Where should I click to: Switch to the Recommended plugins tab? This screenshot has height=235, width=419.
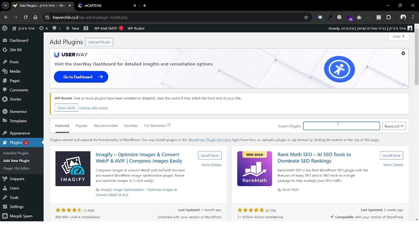pos(105,126)
